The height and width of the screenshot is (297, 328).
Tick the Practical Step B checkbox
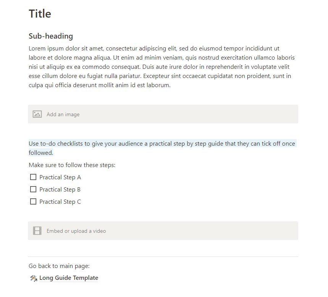pos(33,189)
